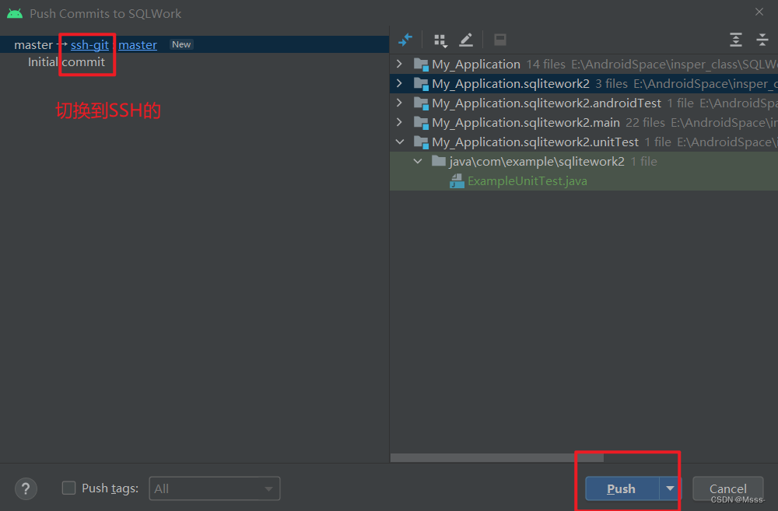This screenshot has width=778, height=511.
Task: Click the Edit Source pencil icon
Action: [466, 40]
